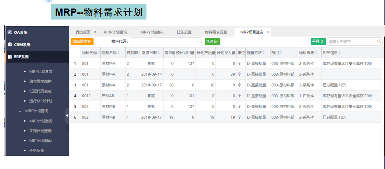Click 已分配量:127 in row 3
Image resolution: width=385 pixels, height=169 pixels.
tap(334, 85)
